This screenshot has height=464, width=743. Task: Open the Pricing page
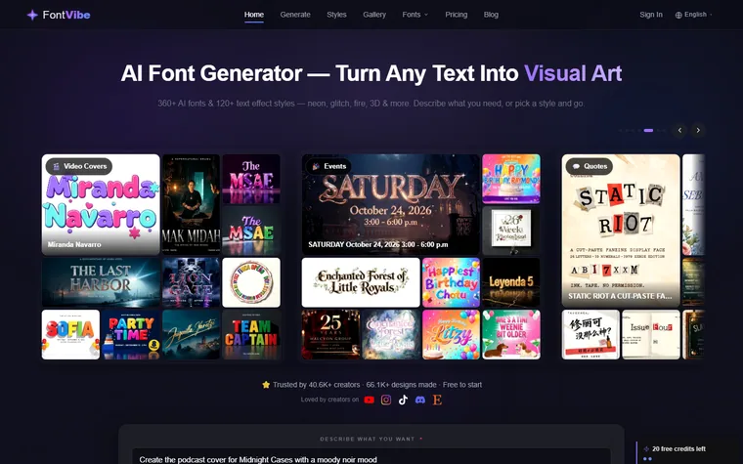click(457, 15)
